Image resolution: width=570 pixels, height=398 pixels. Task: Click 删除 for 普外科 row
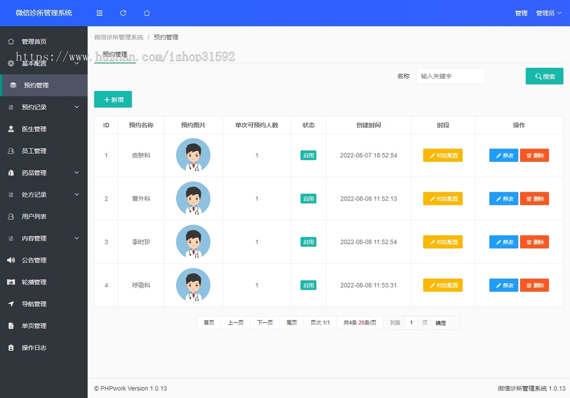point(534,199)
